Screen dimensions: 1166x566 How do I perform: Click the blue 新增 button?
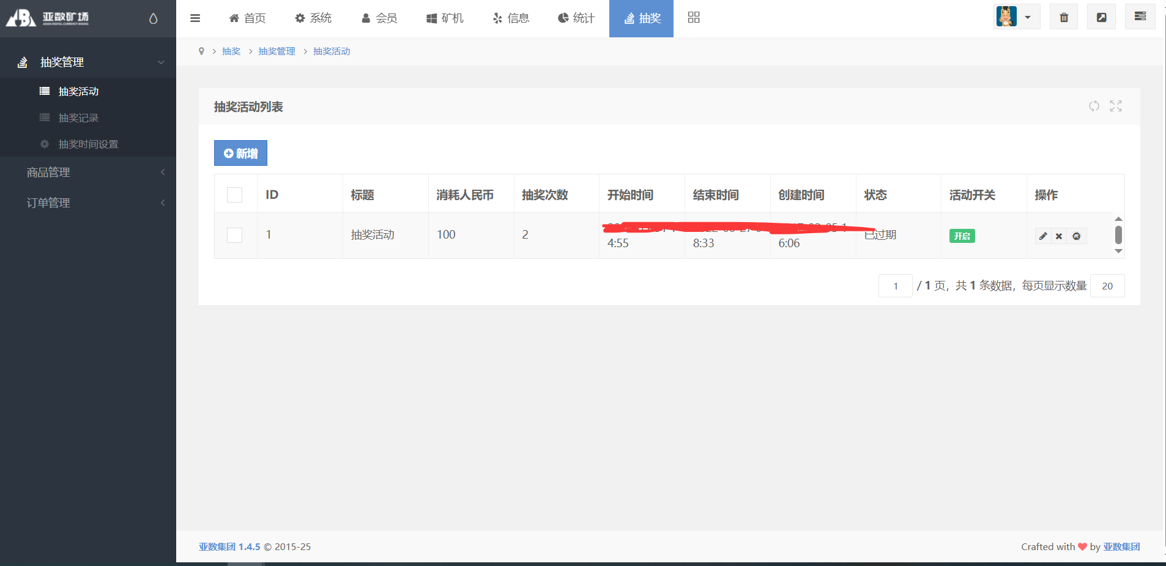(x=240, y=153)
